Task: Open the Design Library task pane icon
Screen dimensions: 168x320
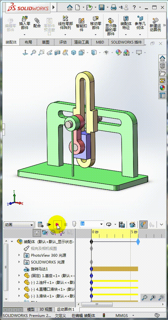Action: [x=162, y=66]
